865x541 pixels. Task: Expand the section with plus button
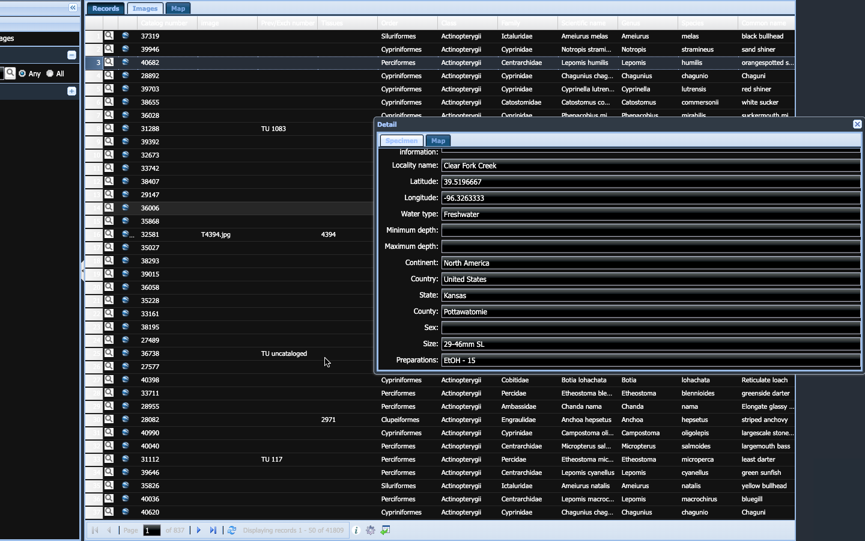[x=71, y=91]
